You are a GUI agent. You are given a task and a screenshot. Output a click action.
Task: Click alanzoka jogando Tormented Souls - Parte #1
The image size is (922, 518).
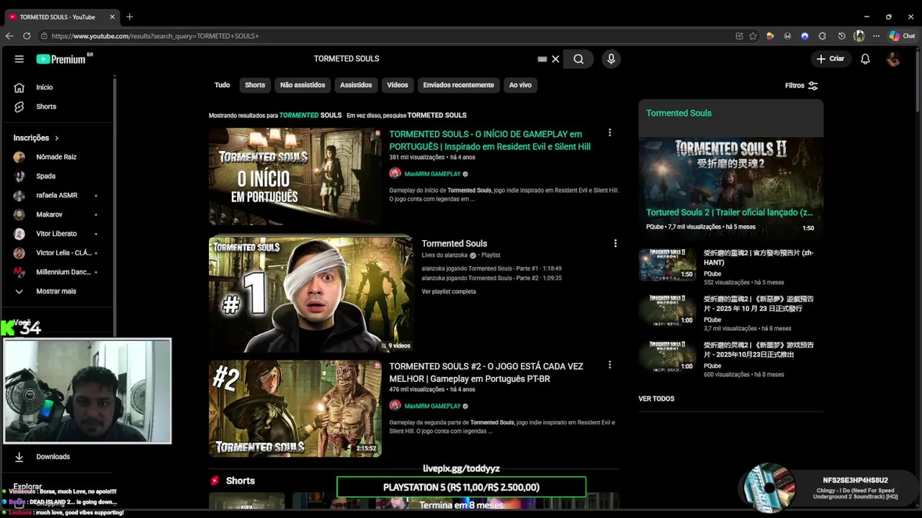tap(491, 268)
